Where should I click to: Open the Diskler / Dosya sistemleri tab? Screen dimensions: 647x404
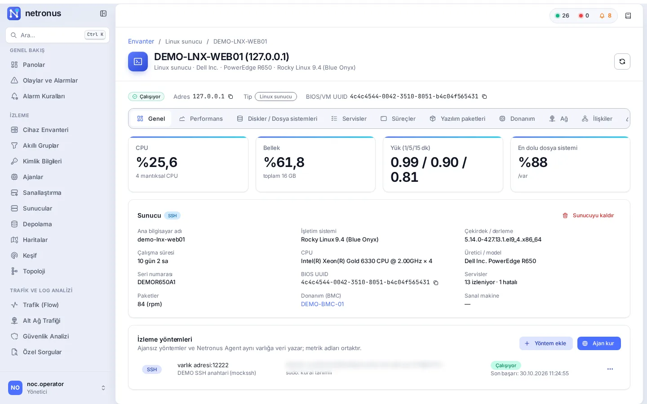click(277, 119)
